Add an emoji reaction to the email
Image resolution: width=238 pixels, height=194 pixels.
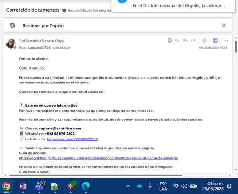pyautogui.click(x=169, y=41)
